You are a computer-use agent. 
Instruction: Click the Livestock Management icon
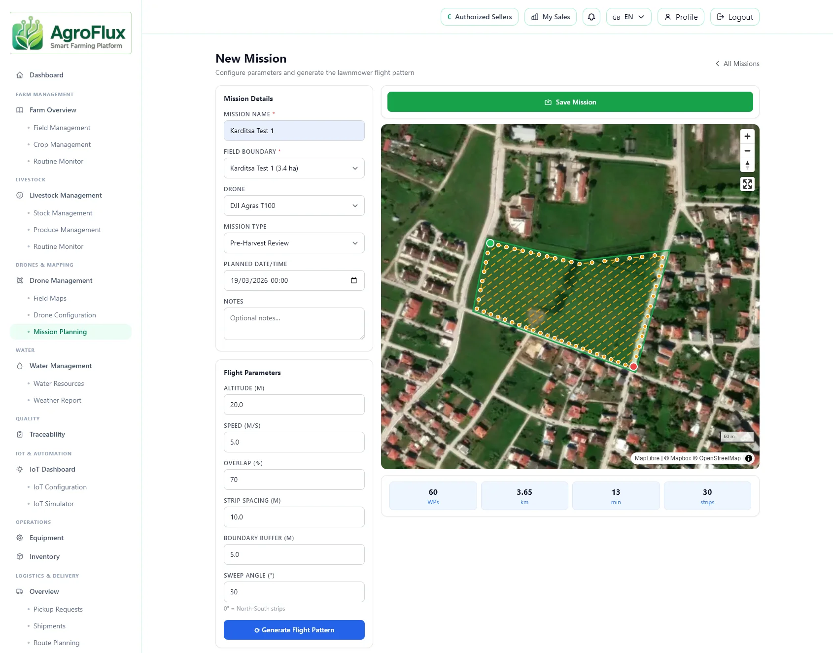tap(20, 195)
